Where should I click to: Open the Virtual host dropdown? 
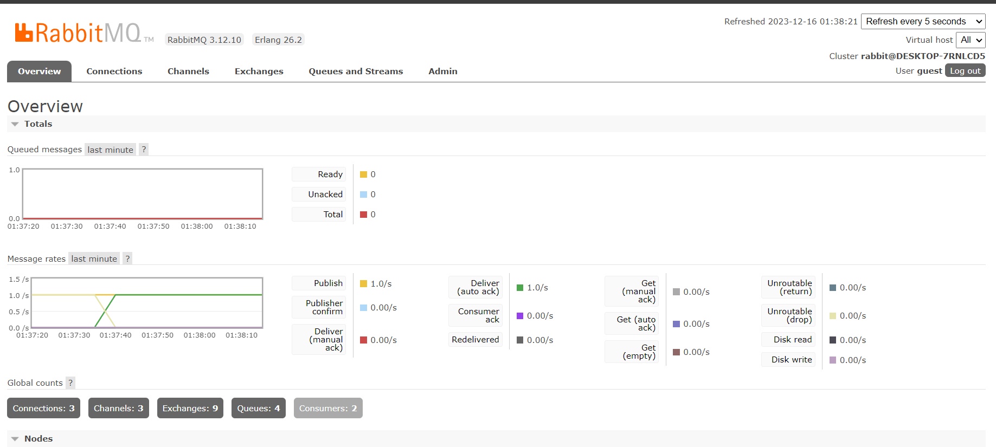(x=971, y=40)
